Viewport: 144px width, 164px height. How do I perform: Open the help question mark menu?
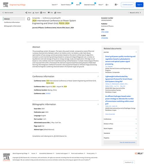107,5
